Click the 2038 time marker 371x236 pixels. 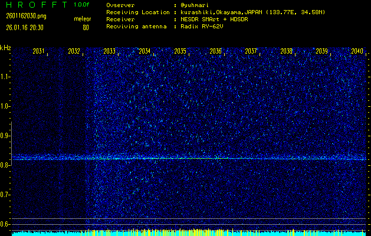tap(286, 52)
